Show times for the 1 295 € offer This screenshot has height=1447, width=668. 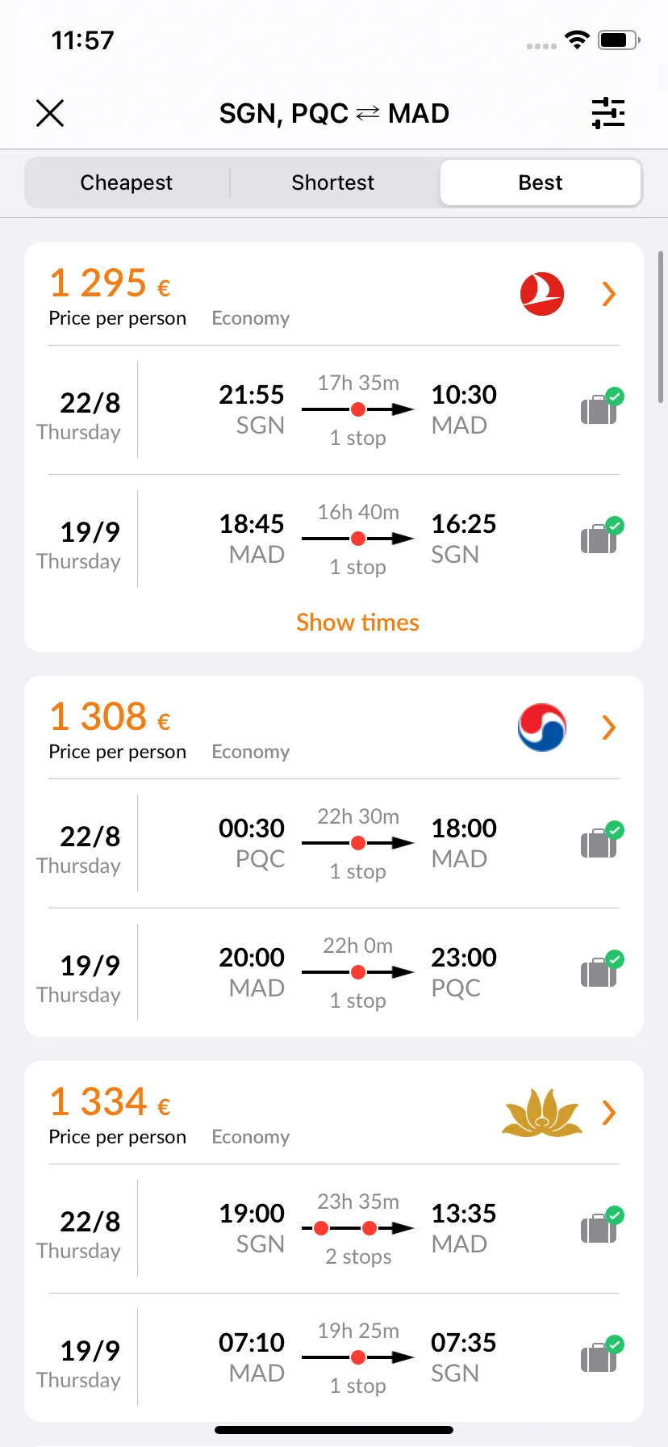pos(357,623)
